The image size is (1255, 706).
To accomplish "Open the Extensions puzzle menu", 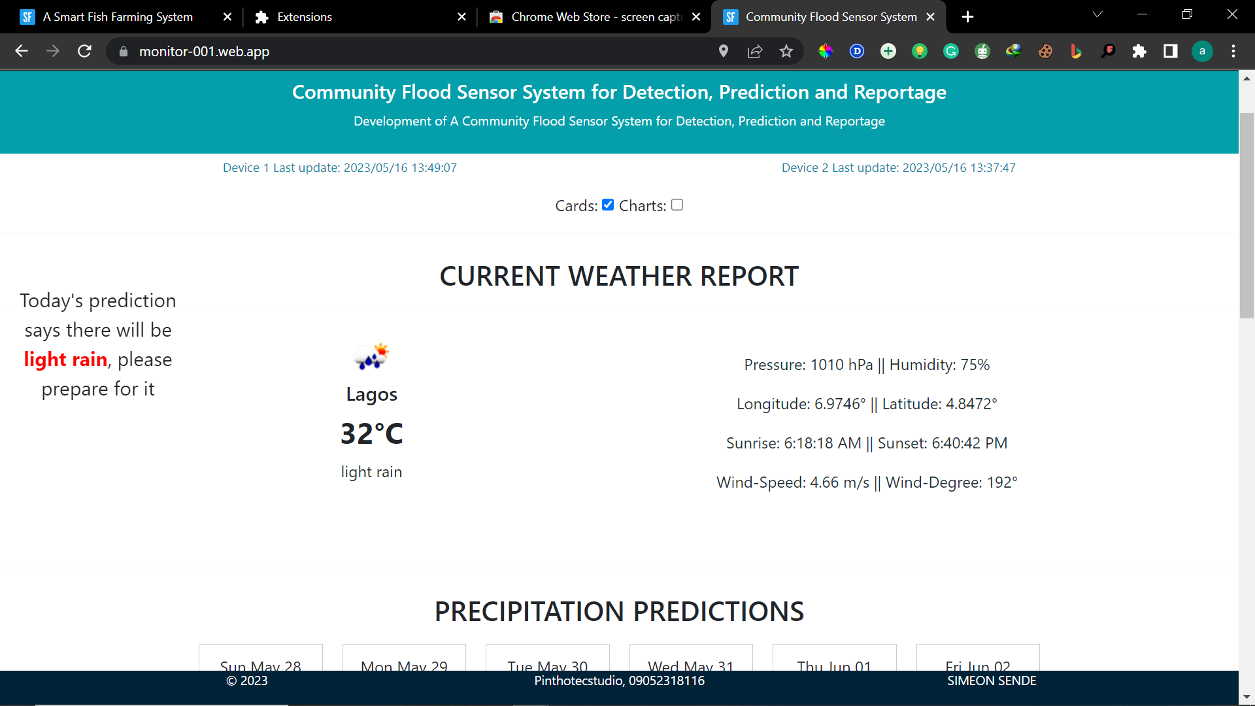I will pyautogui.click(x=1139, y=51).
